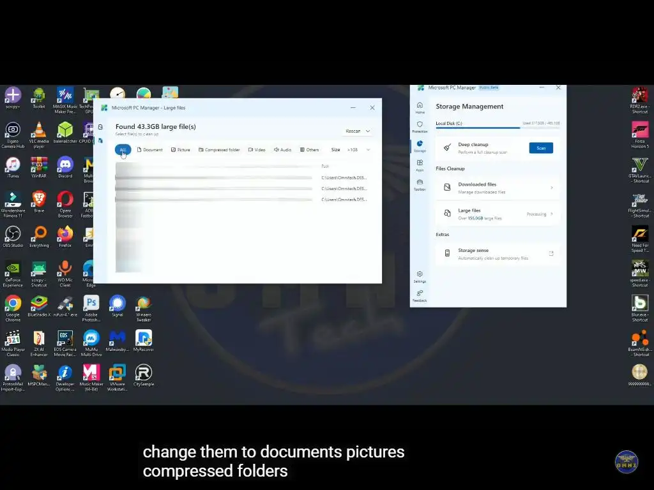Screen dimensions: 654x490
Task: Open the EOS Camera Movie Rec desktop icon
Action: (65, 343)
